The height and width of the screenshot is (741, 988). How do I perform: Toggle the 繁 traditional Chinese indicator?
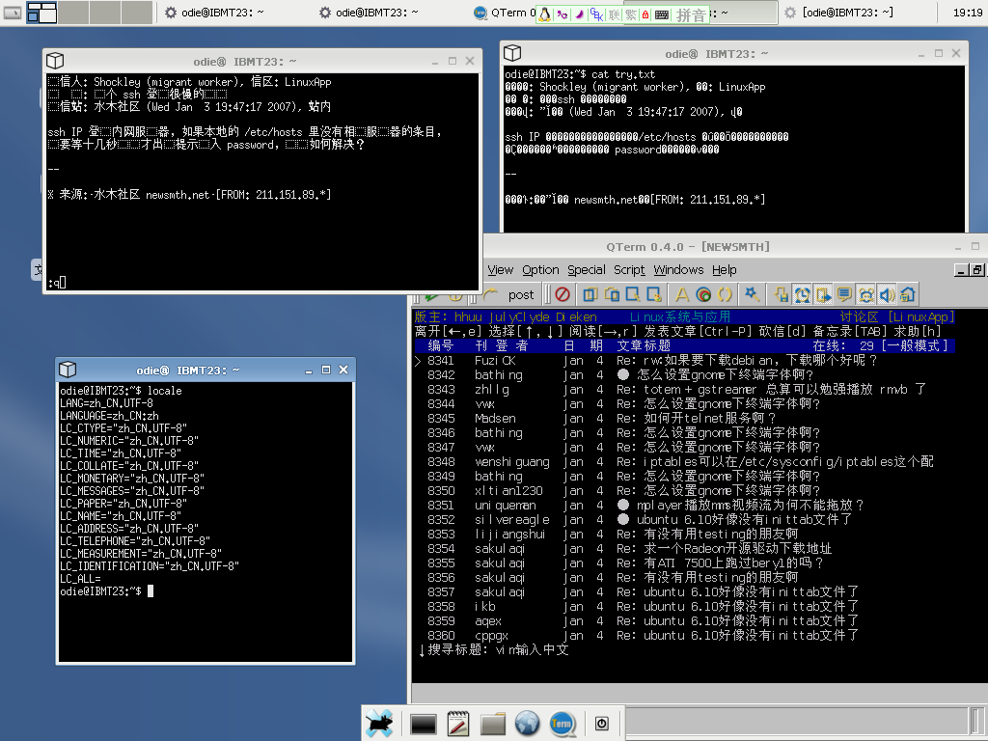[631, 14]
